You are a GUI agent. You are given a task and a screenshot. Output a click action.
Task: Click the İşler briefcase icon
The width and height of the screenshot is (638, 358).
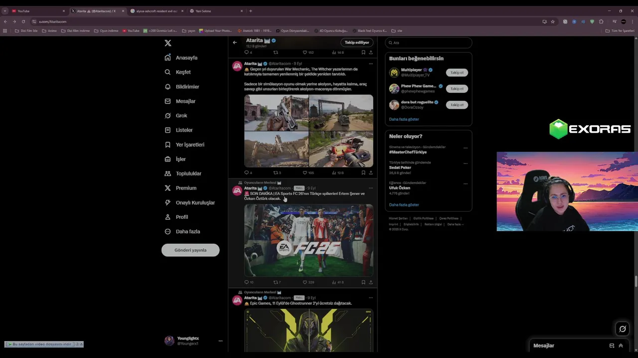pyautogui.click(x=167, y=159)
